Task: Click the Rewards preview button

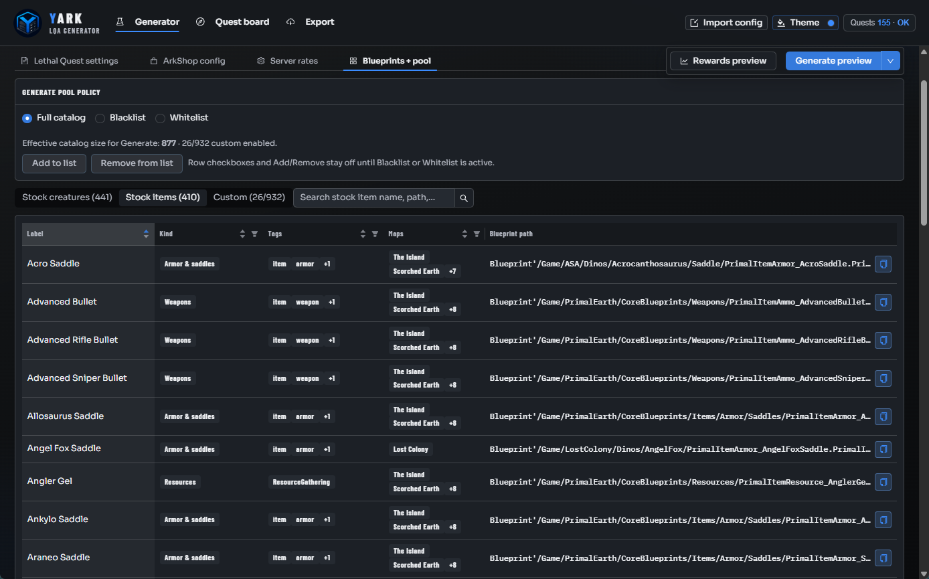Action: [723, 61]
